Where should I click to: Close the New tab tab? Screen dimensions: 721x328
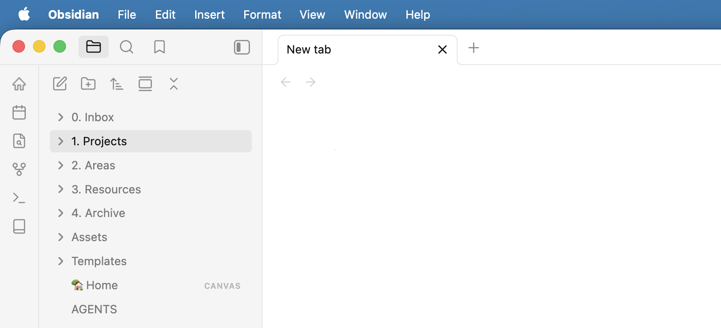click(442, 49)
